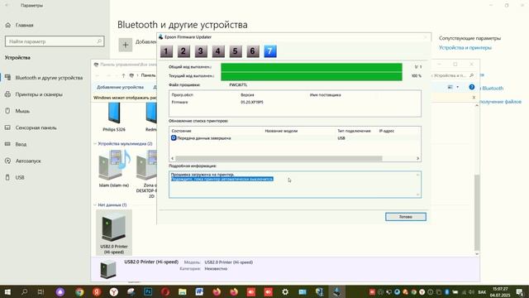The image size is (529, 298).
Task: Select step 4 icon in Epson Firmware Updater
Action: tap(218, 51)
